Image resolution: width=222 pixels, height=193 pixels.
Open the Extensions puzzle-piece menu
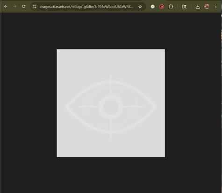(171, 7)
